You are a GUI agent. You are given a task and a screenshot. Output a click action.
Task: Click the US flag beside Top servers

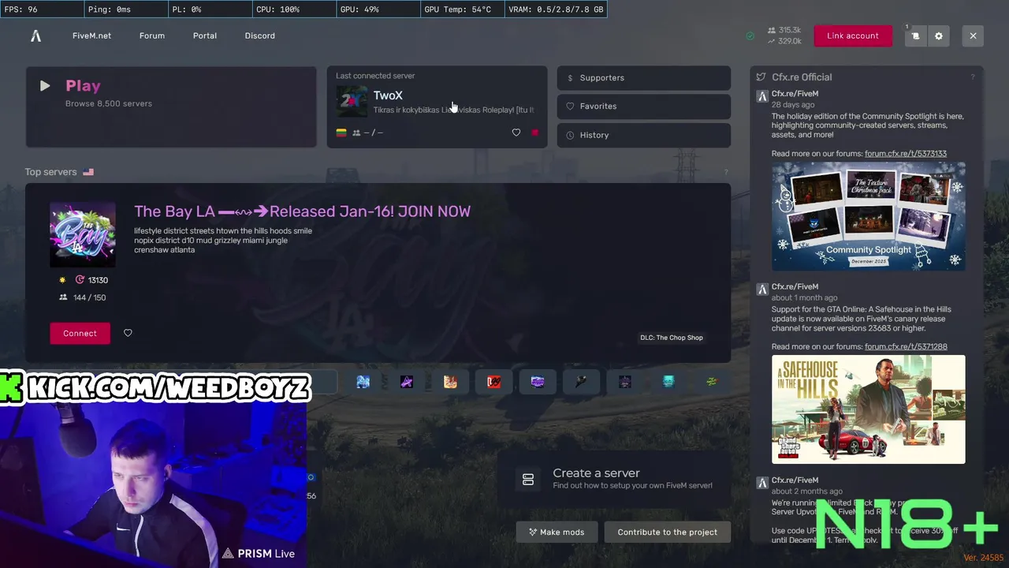pyautogui.click(x=88, y=172)
